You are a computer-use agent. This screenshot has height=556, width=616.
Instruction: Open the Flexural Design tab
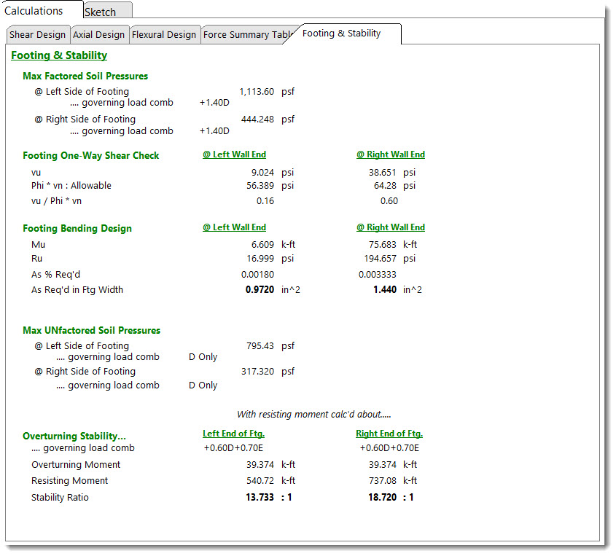click(x=163, y=34)
